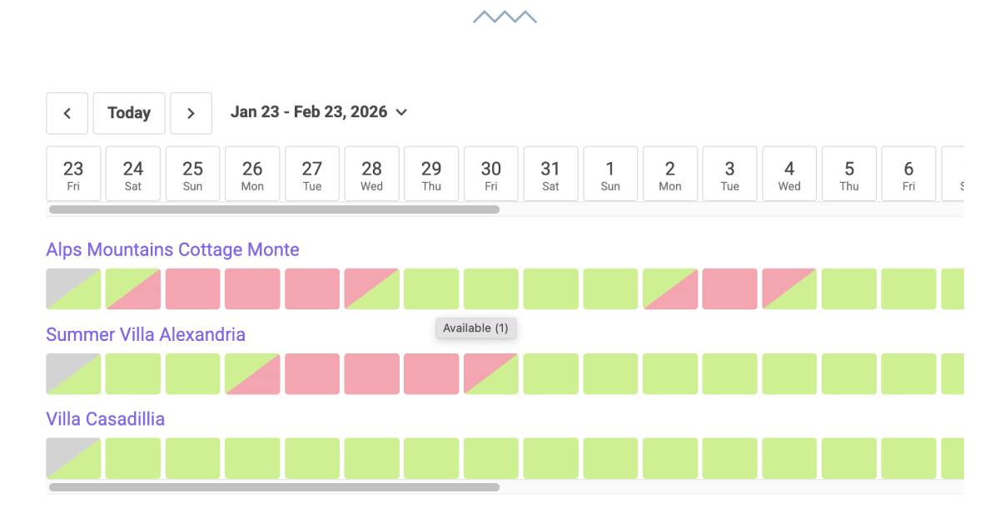Click the half-available cell on Jan 28 for Alps Mountains Cottage

372,289
